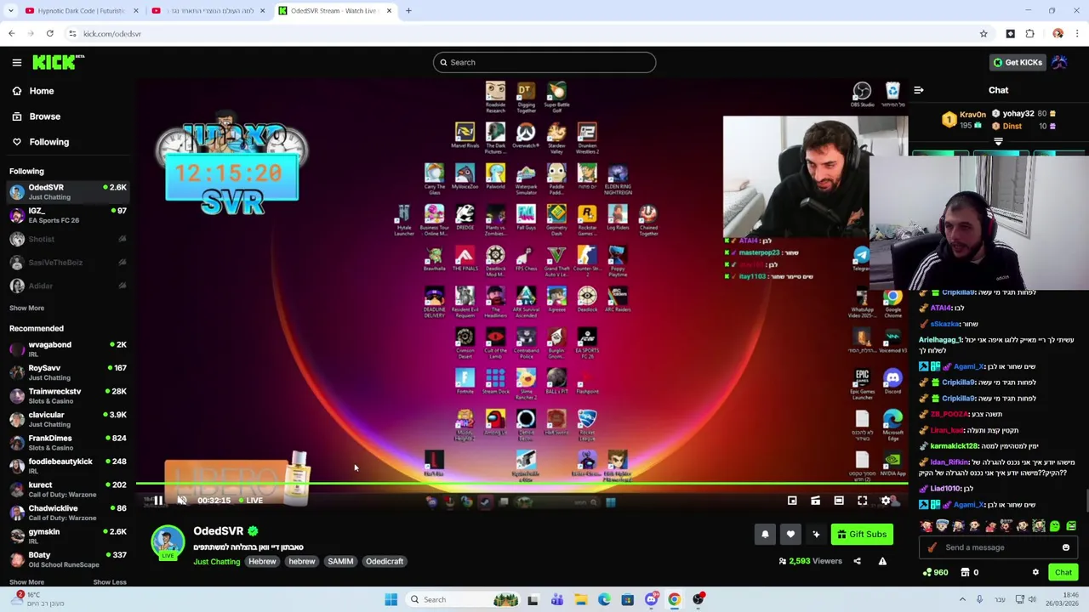Open a new browser tab
The image size is (1089, 612).
click(x=408, y=10)
